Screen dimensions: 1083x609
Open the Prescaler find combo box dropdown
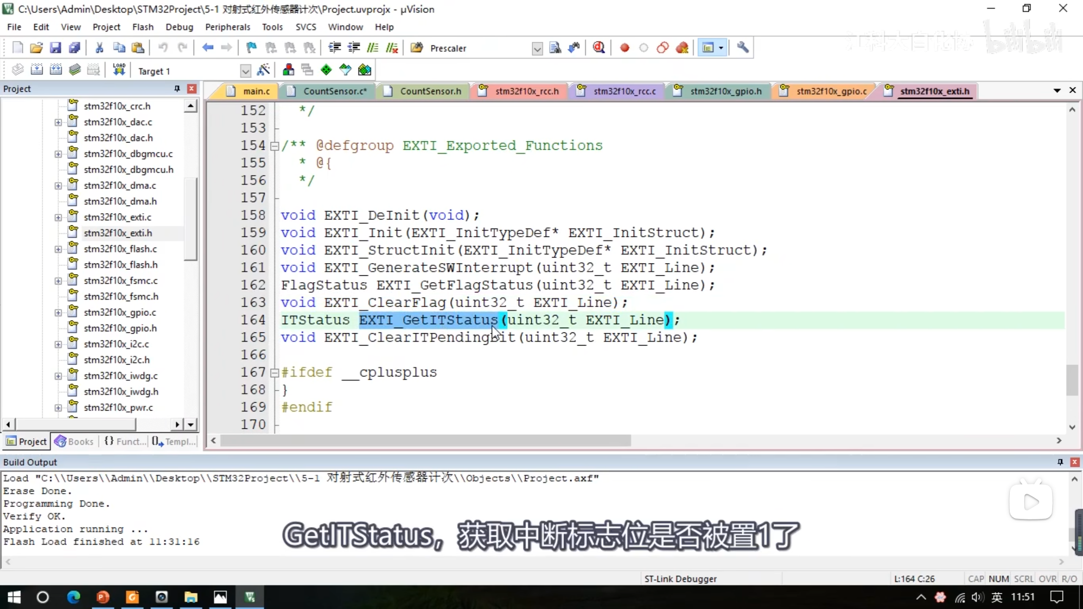pyautogui.click(x=537, y=49)
